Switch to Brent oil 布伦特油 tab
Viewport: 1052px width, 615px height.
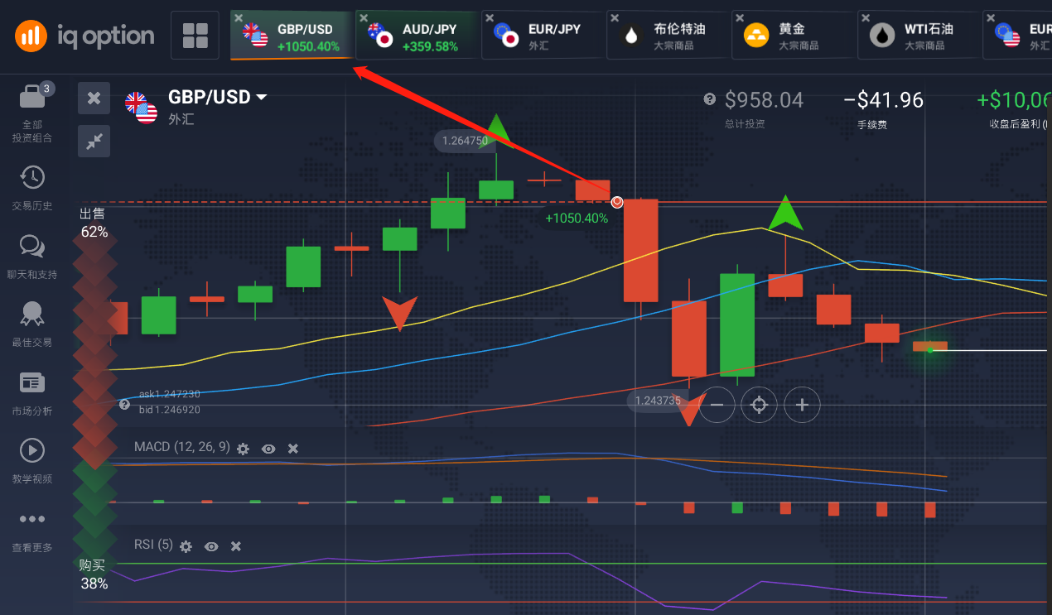pyautogui.click(x=668, y=36)
